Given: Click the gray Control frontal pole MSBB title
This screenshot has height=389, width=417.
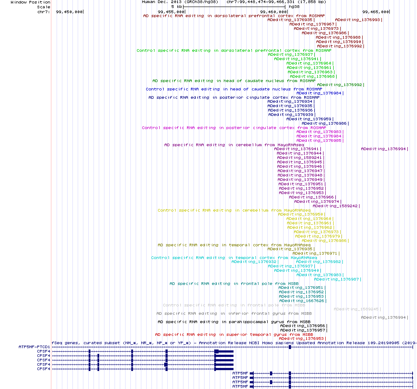Looking at the screenshot, I should [234, 305].
